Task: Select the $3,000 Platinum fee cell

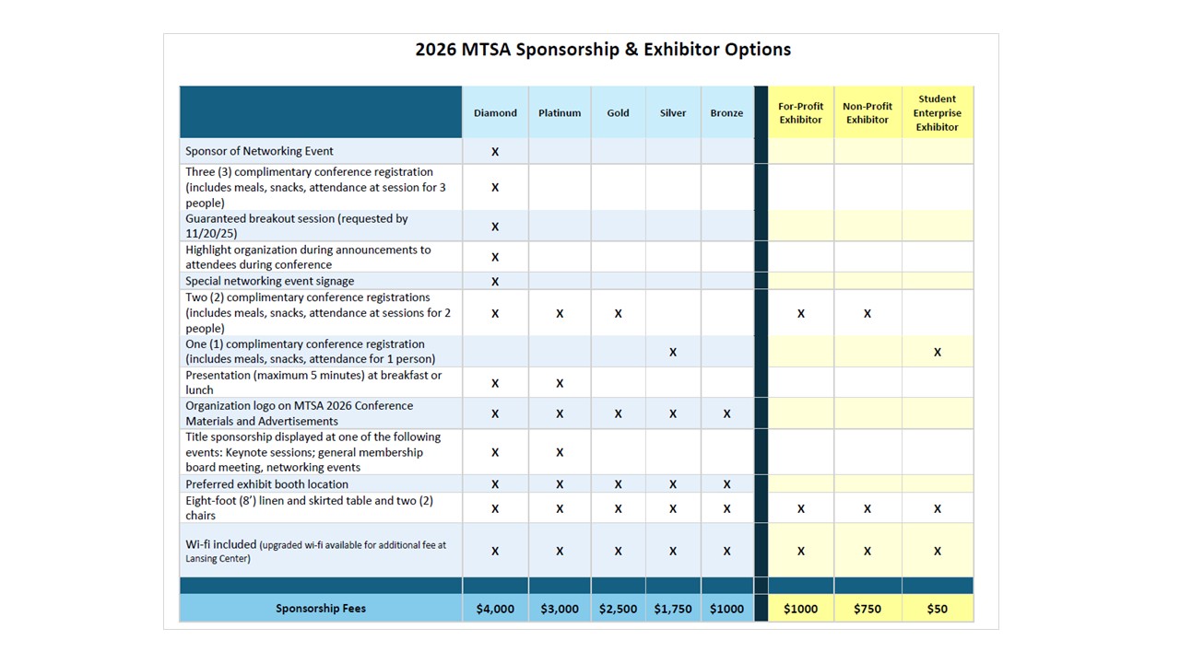Action: click(x=560, y=609)
